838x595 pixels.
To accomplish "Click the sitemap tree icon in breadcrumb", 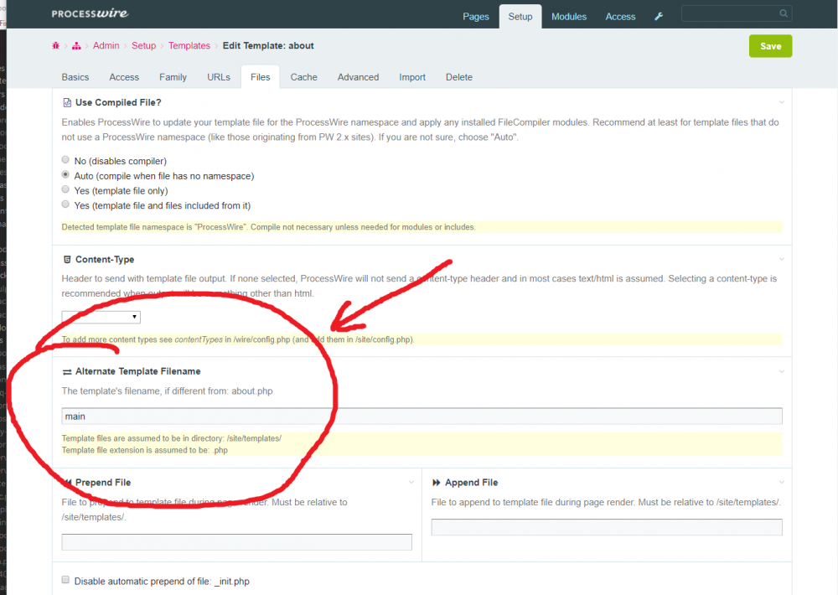I will pyautogui.click(x=76, y=46).
